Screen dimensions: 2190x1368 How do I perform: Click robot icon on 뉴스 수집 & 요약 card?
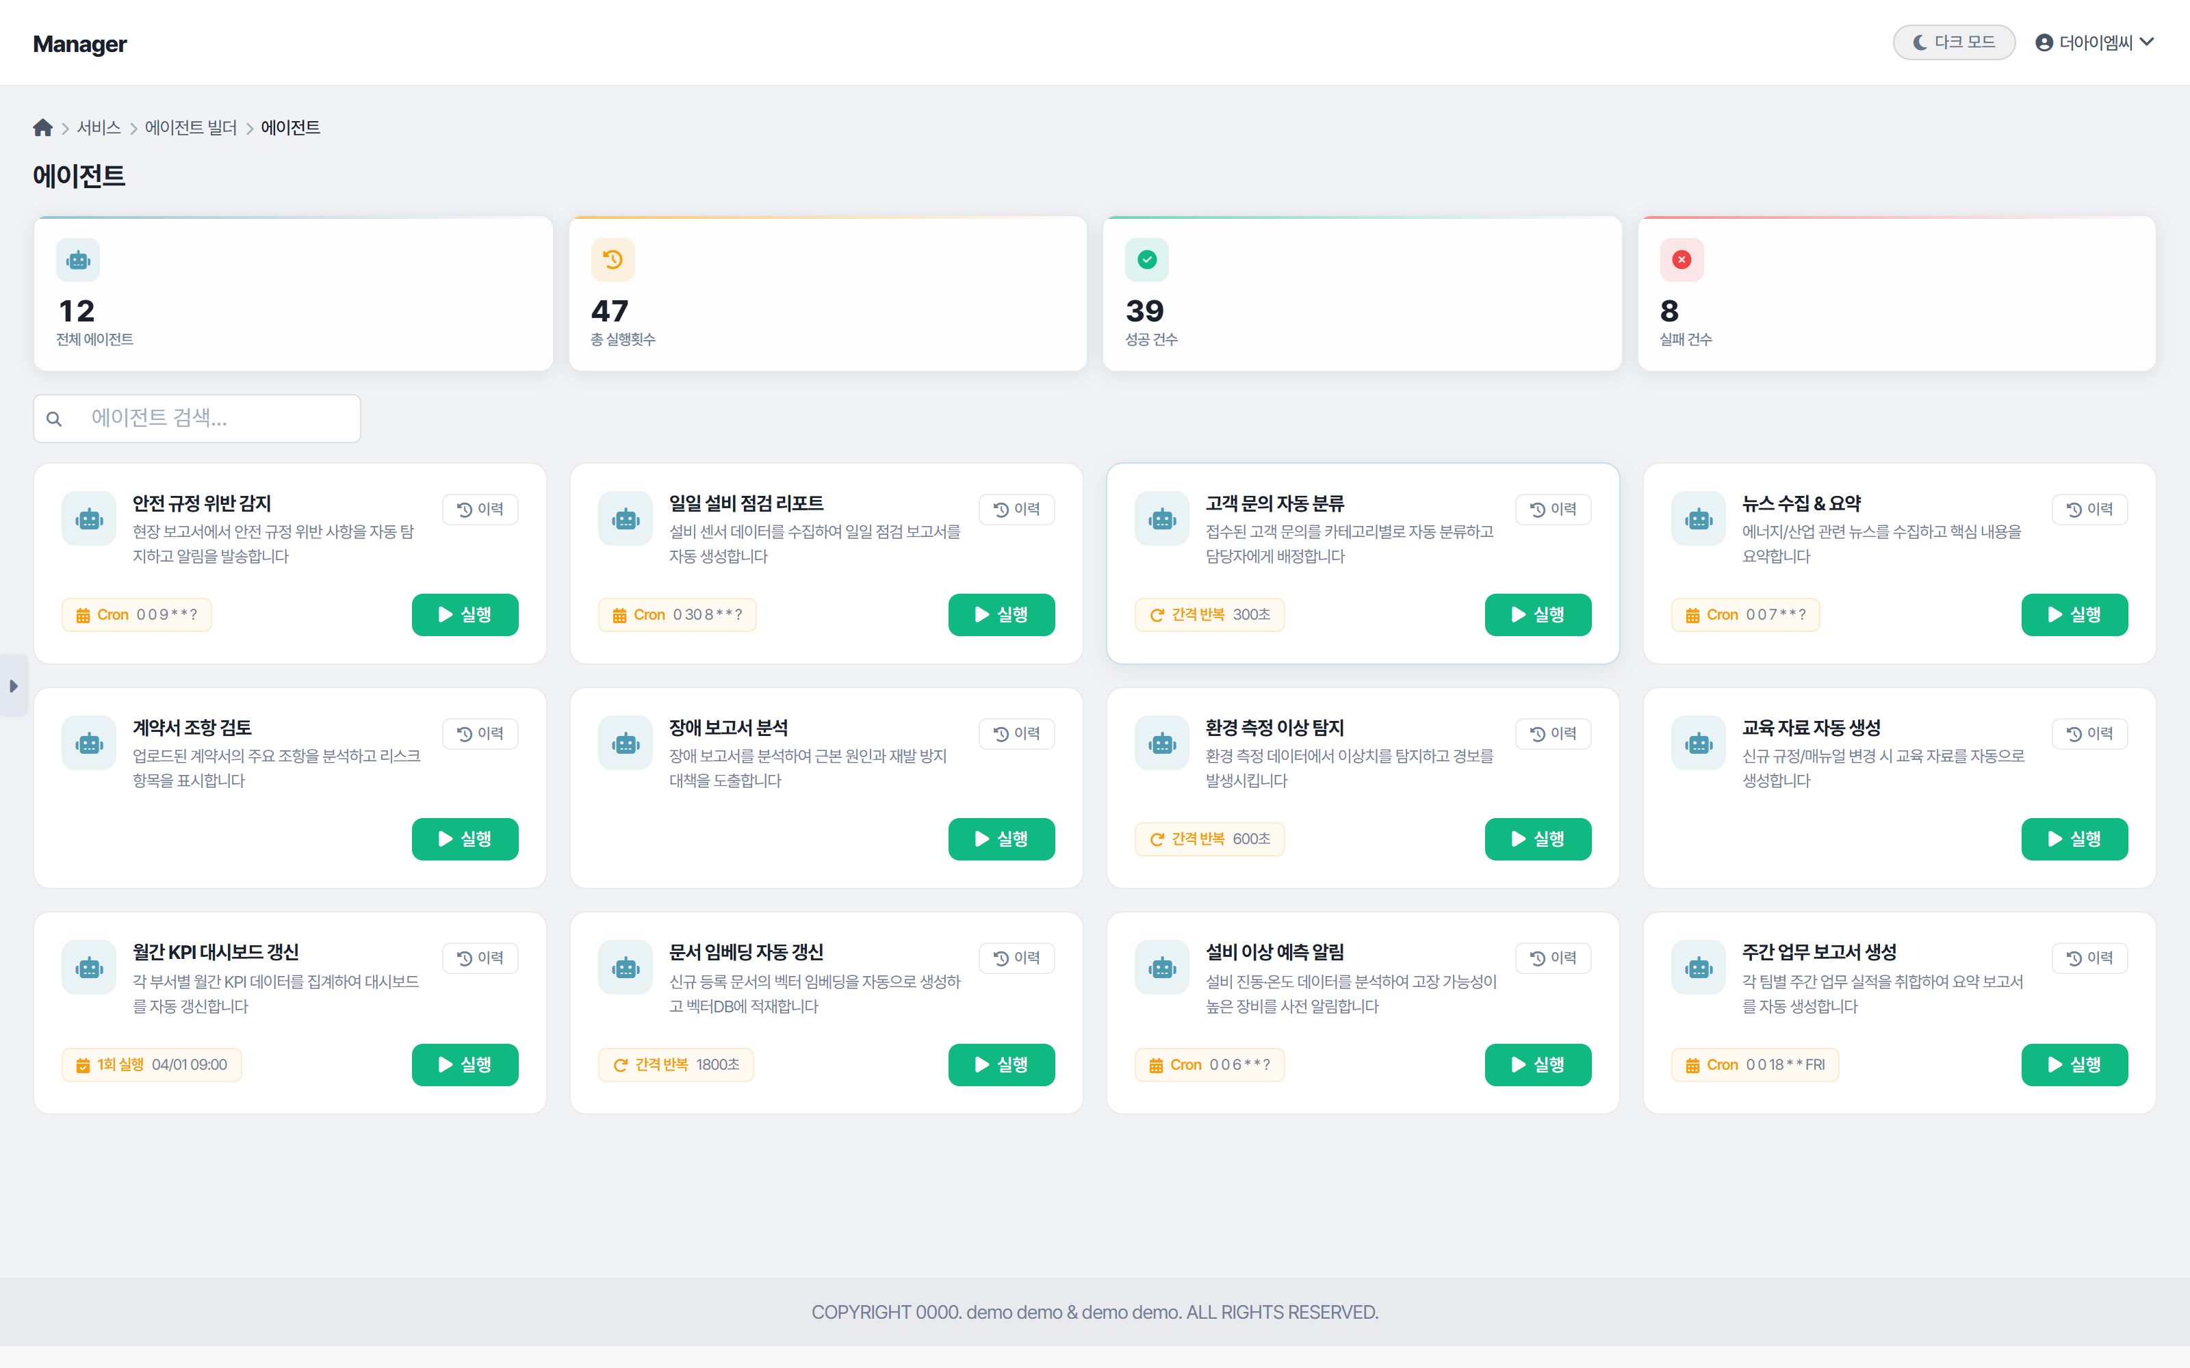[x=1699, y=519]
